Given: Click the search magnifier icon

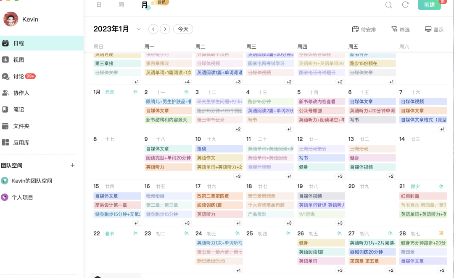Looking at the screenshot, I should pyautogui.click(x=388, y=5).
